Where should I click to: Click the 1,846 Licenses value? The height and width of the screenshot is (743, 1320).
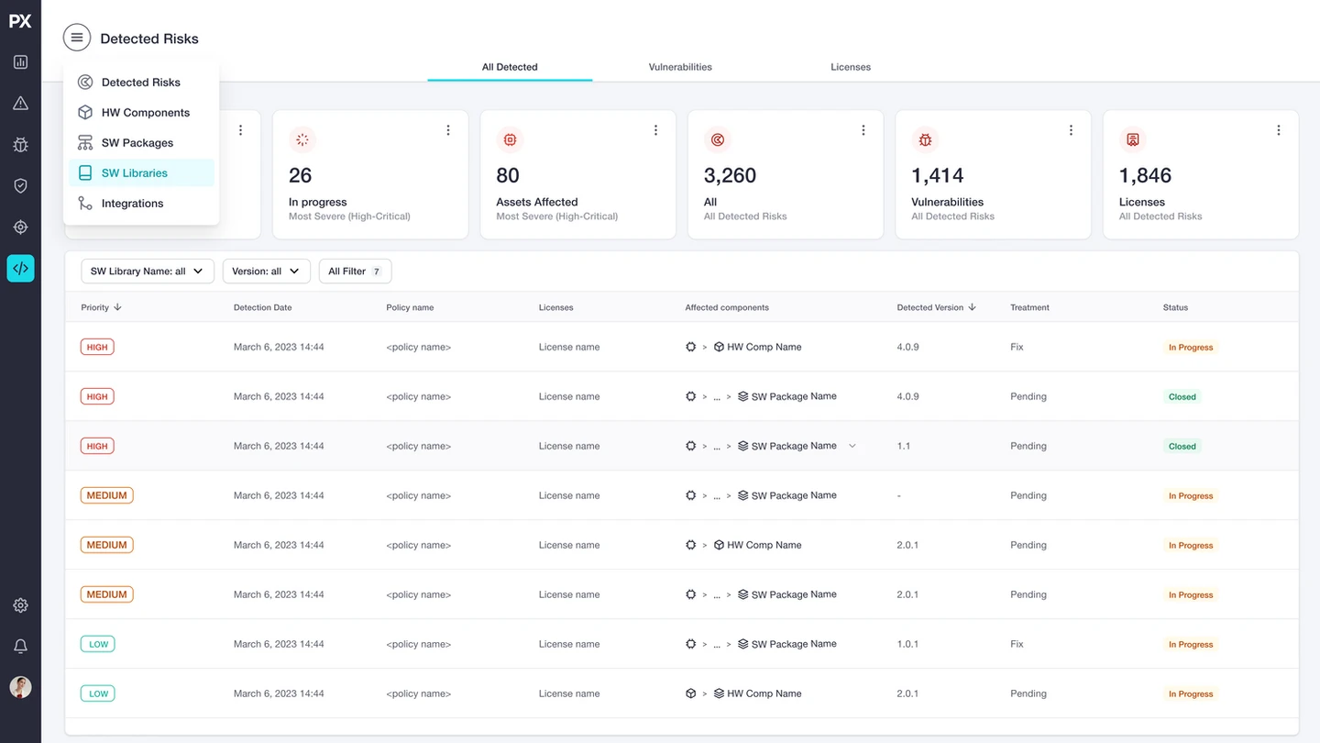1145,175
